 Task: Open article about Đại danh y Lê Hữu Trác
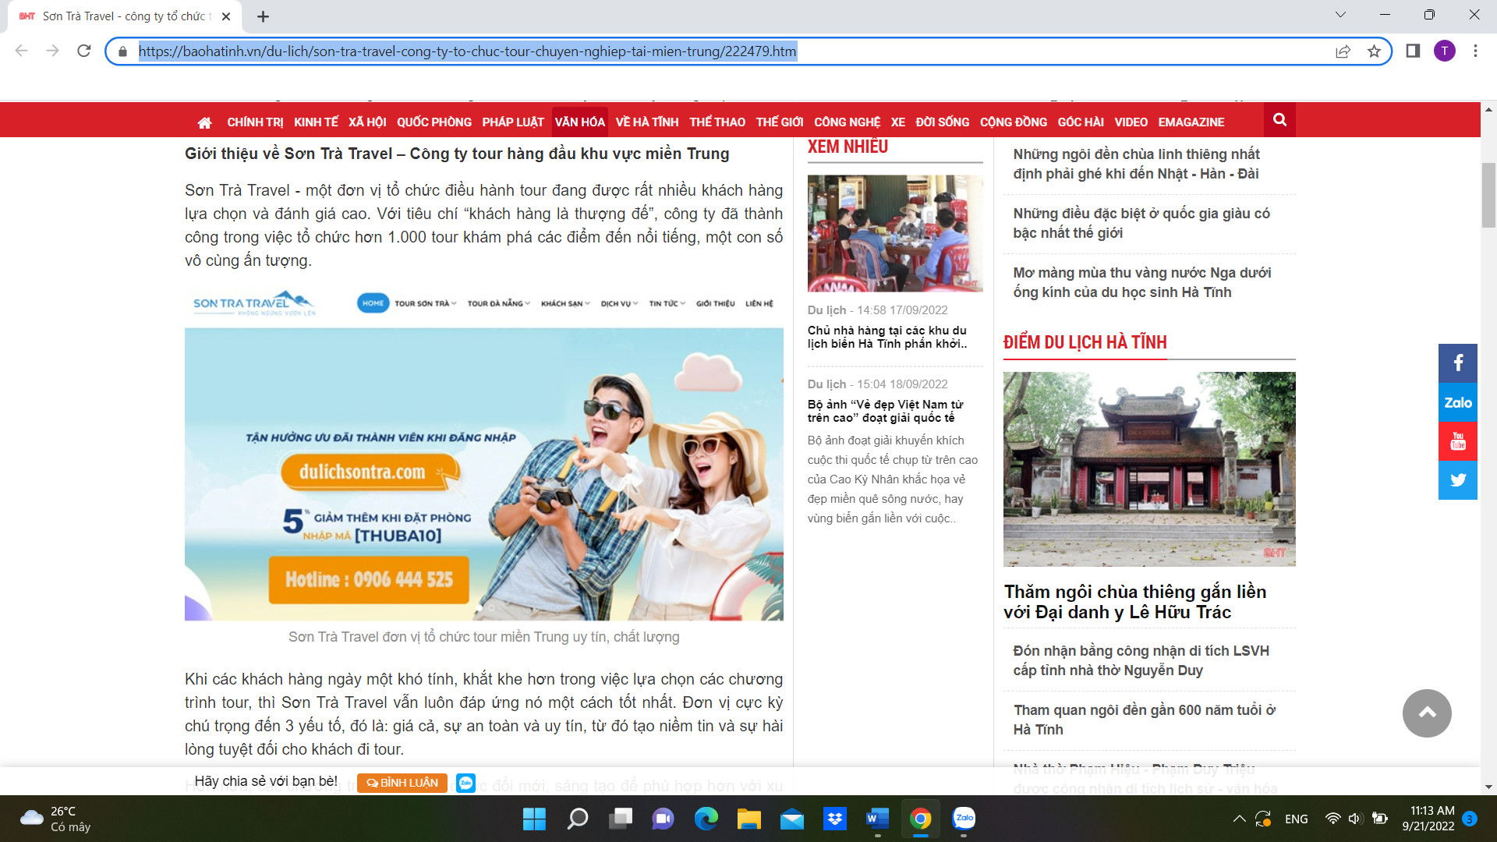tap(1135, 602)
